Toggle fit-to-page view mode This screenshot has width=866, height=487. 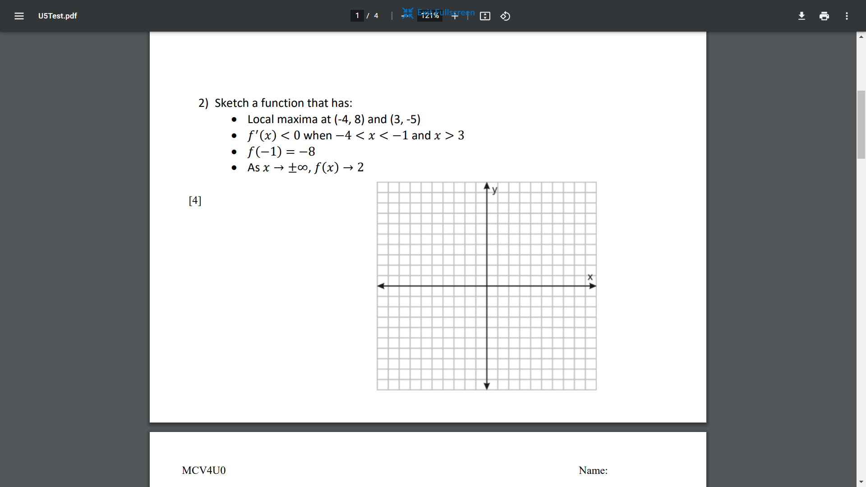pyautogui.click(x=485, y=16)
